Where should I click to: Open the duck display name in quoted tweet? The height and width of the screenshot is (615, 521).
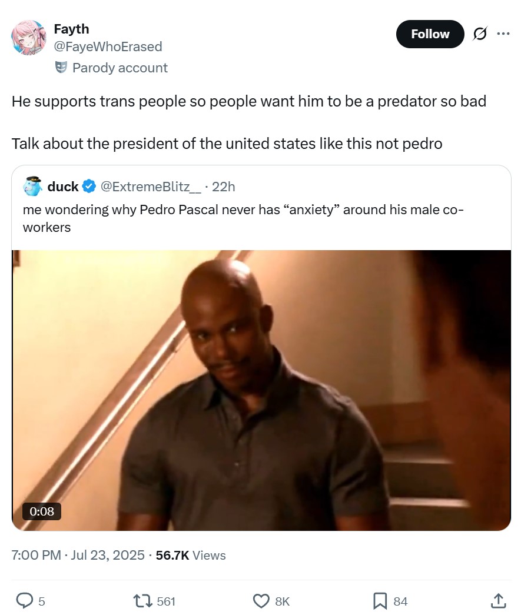(63, 187)
